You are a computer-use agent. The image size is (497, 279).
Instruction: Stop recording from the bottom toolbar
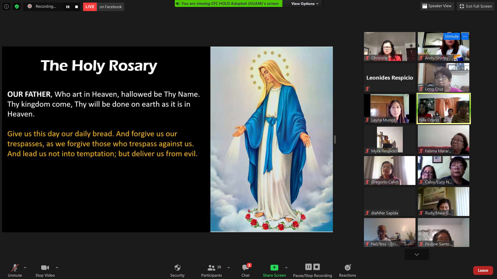317,267
